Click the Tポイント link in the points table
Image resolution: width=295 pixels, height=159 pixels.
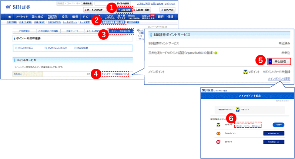[18, 74]
